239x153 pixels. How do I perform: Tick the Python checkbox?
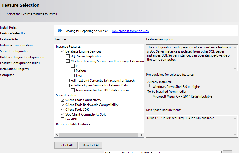click(73, 71)
